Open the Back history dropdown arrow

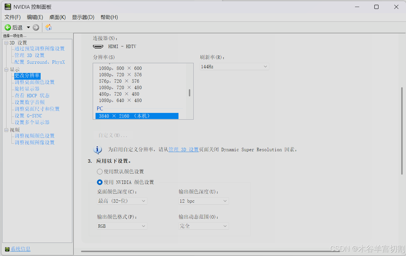(x=28, y=27)
